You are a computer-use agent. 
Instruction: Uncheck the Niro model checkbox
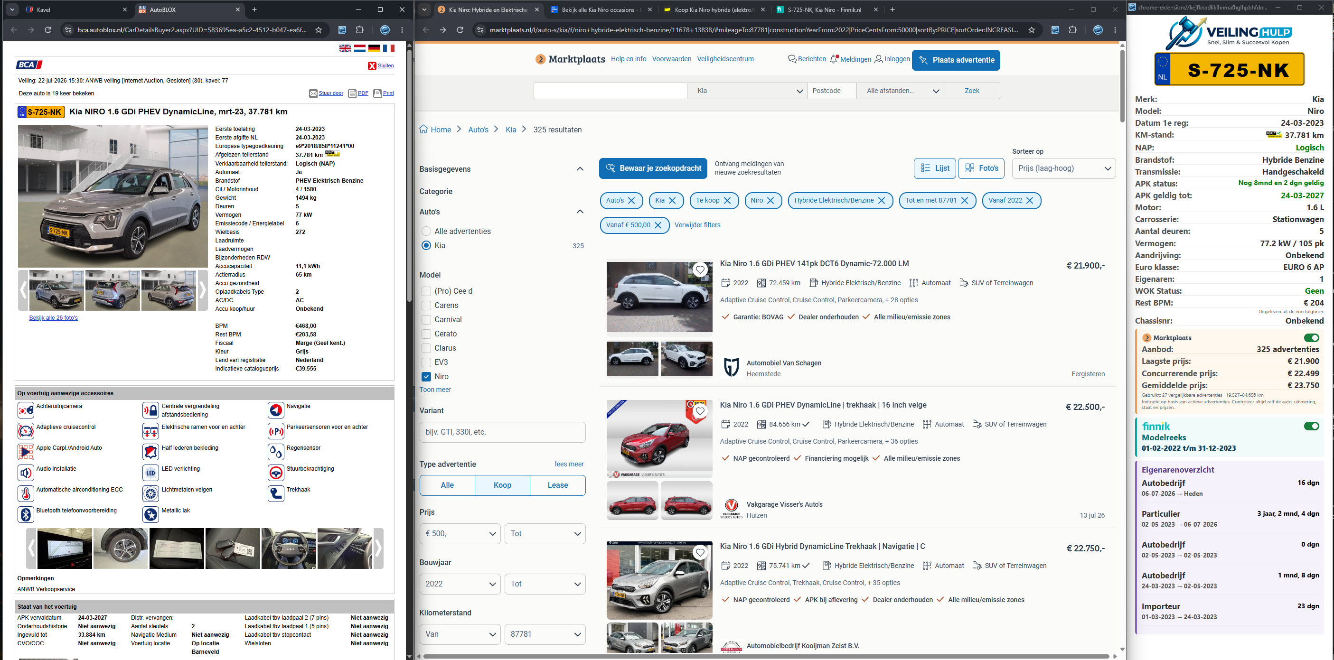click(x=426, y=376)
